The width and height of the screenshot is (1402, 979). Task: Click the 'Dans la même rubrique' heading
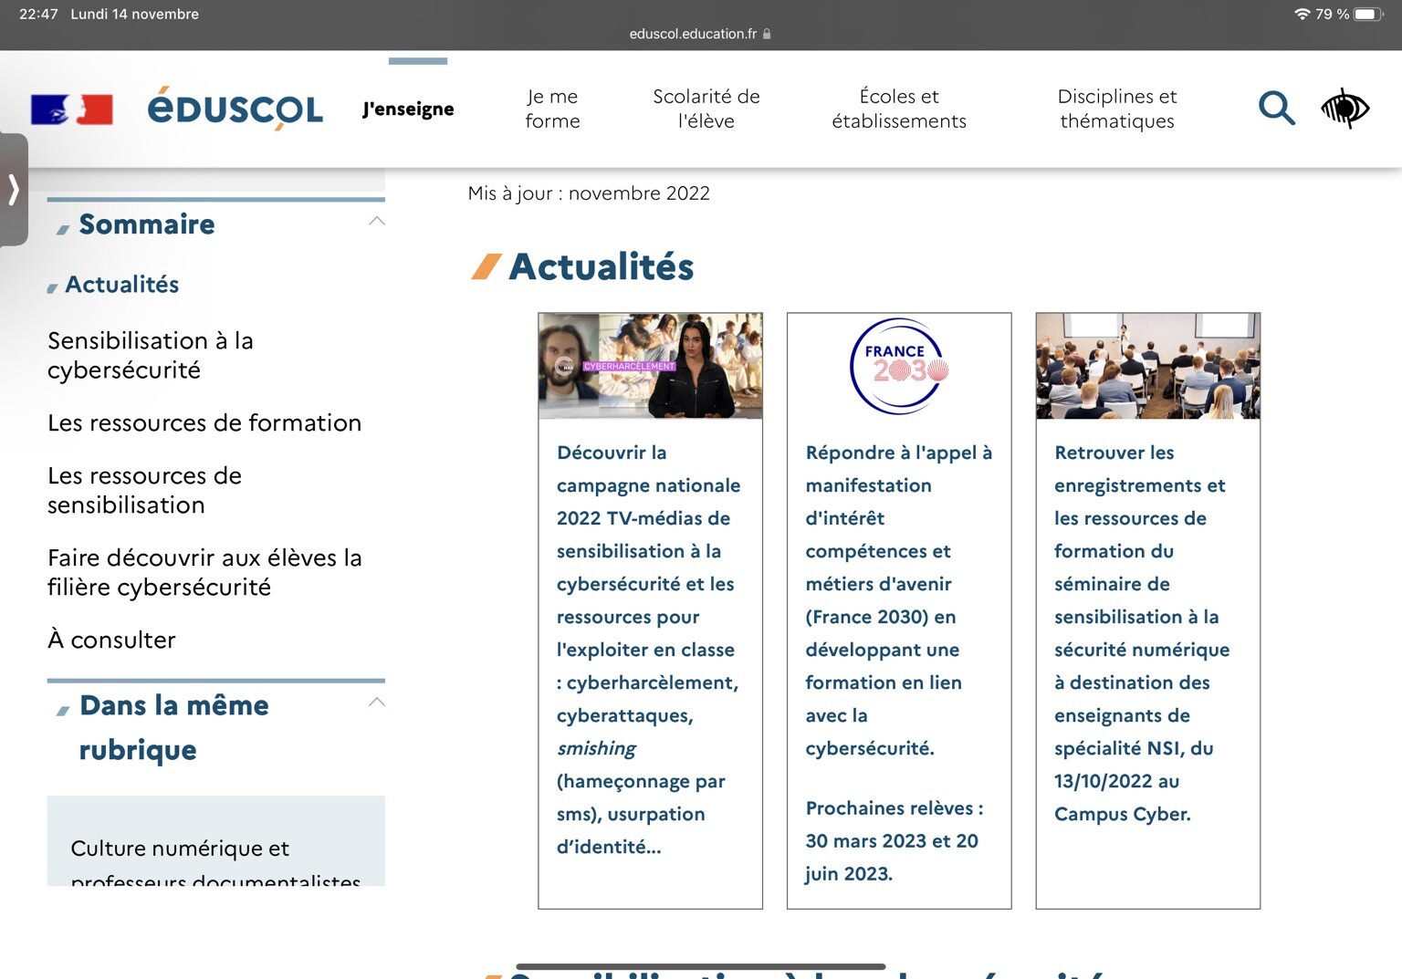(x=173, y=727)
